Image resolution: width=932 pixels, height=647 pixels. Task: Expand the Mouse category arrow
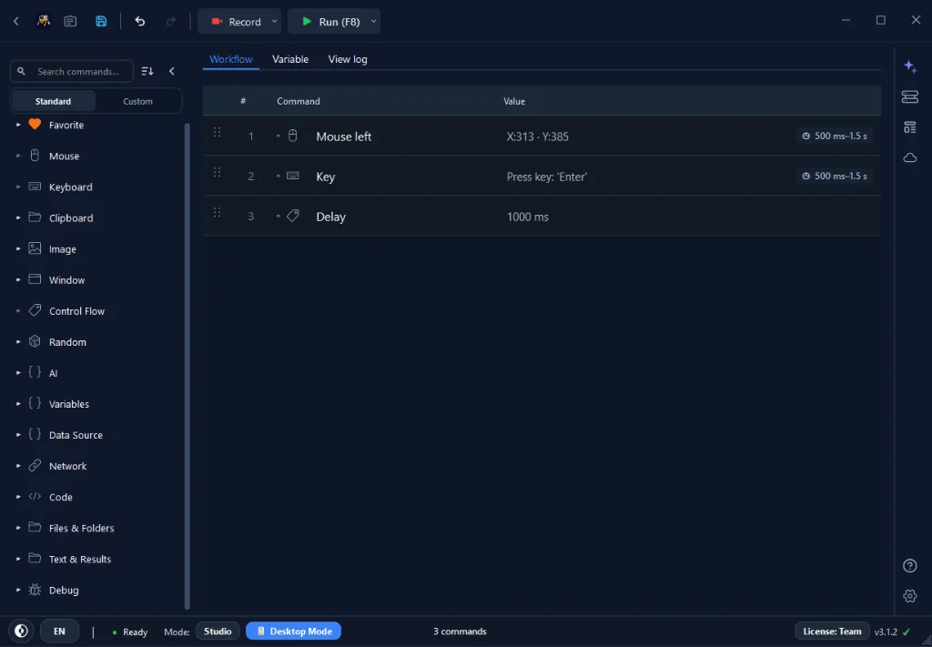(x=18, y=156)
